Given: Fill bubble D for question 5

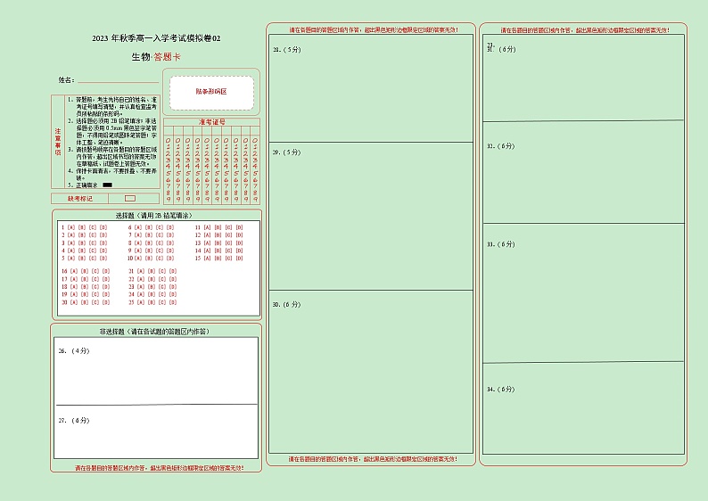Looking at the screenshot, I should (103, 259).
